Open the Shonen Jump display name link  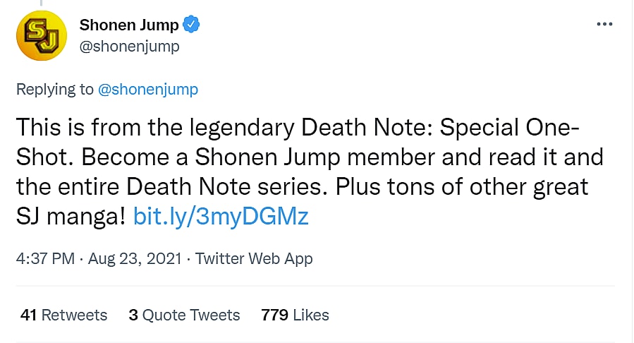click(x=129, y=25)
